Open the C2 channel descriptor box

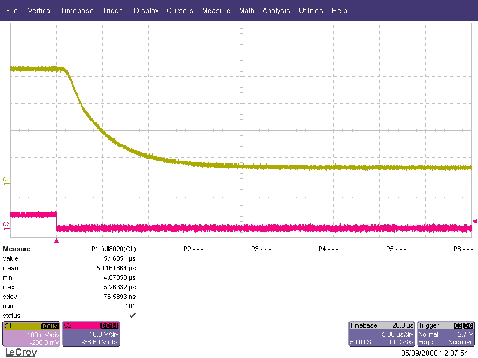(91, 334)
